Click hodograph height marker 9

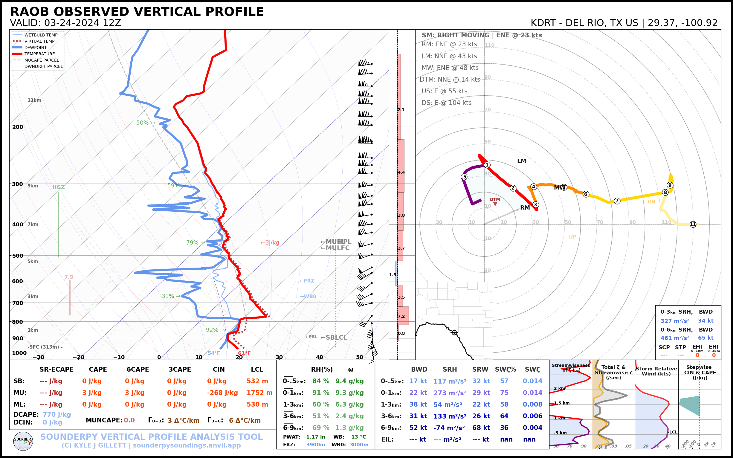[670, 185]
